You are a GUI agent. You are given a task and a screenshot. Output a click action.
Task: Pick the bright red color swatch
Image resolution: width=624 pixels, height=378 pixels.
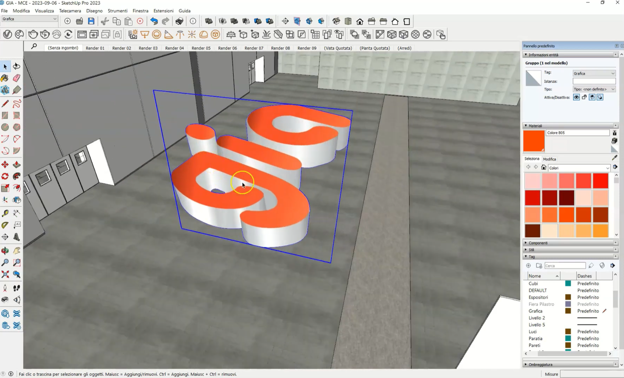tap(600, 181)
